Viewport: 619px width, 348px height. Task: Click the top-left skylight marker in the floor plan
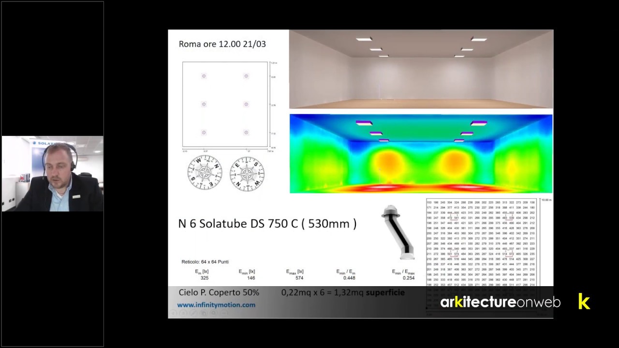204,76
